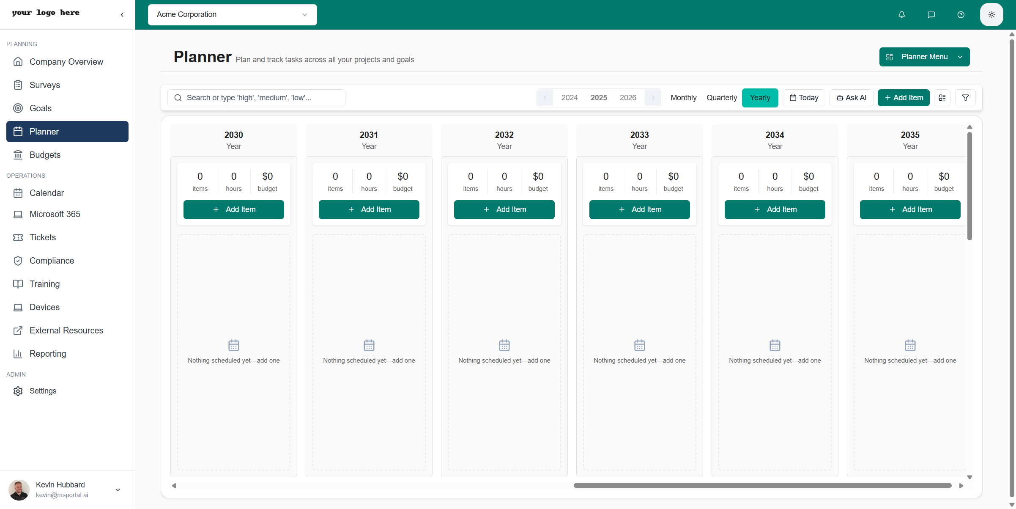Screen dimensions: 1016x509
Task: Click the horizontal scrollbar under year columns
Action: tap(762, 485)
